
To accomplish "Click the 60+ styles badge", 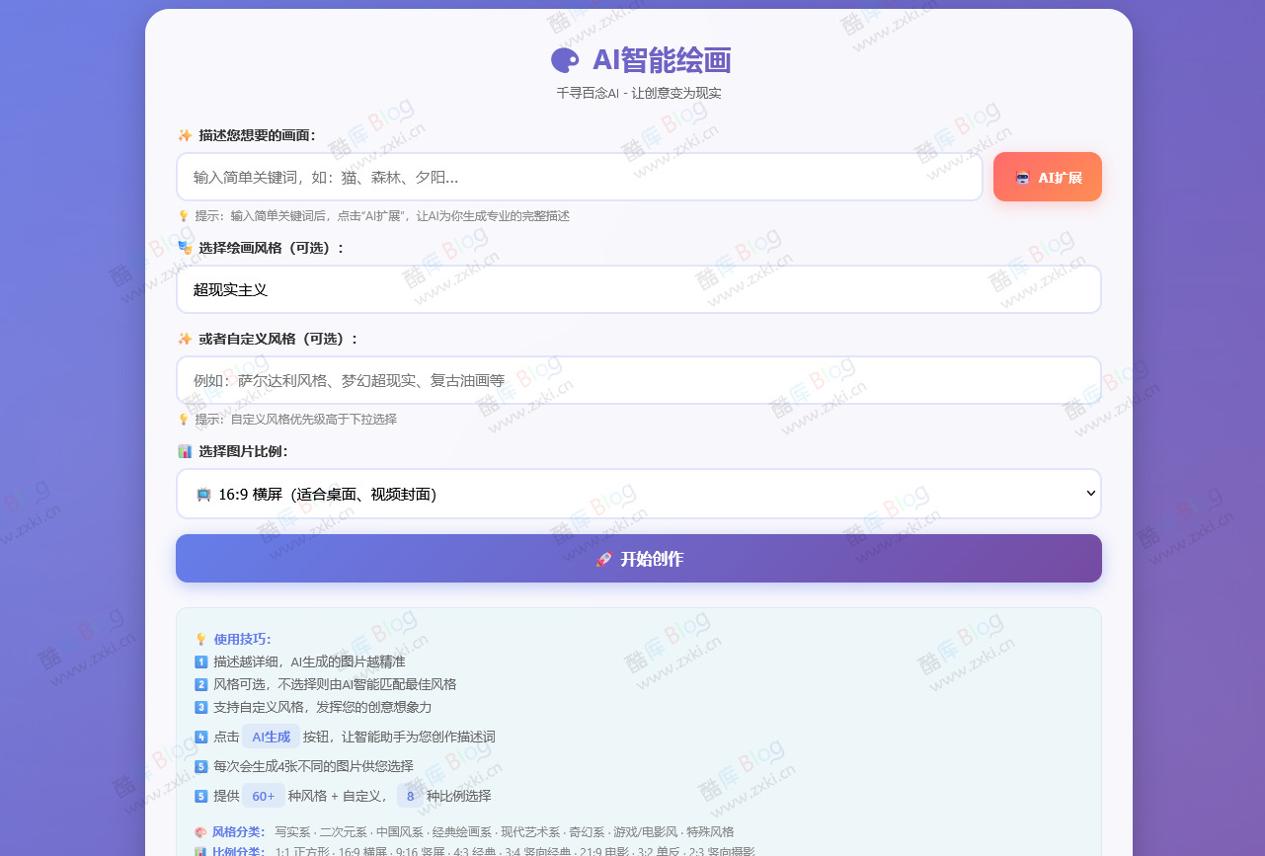I will pyautogui.click(x=263, y=795).
